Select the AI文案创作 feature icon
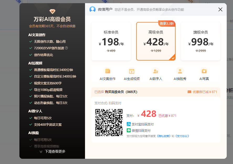 click(x=108, y=71)
